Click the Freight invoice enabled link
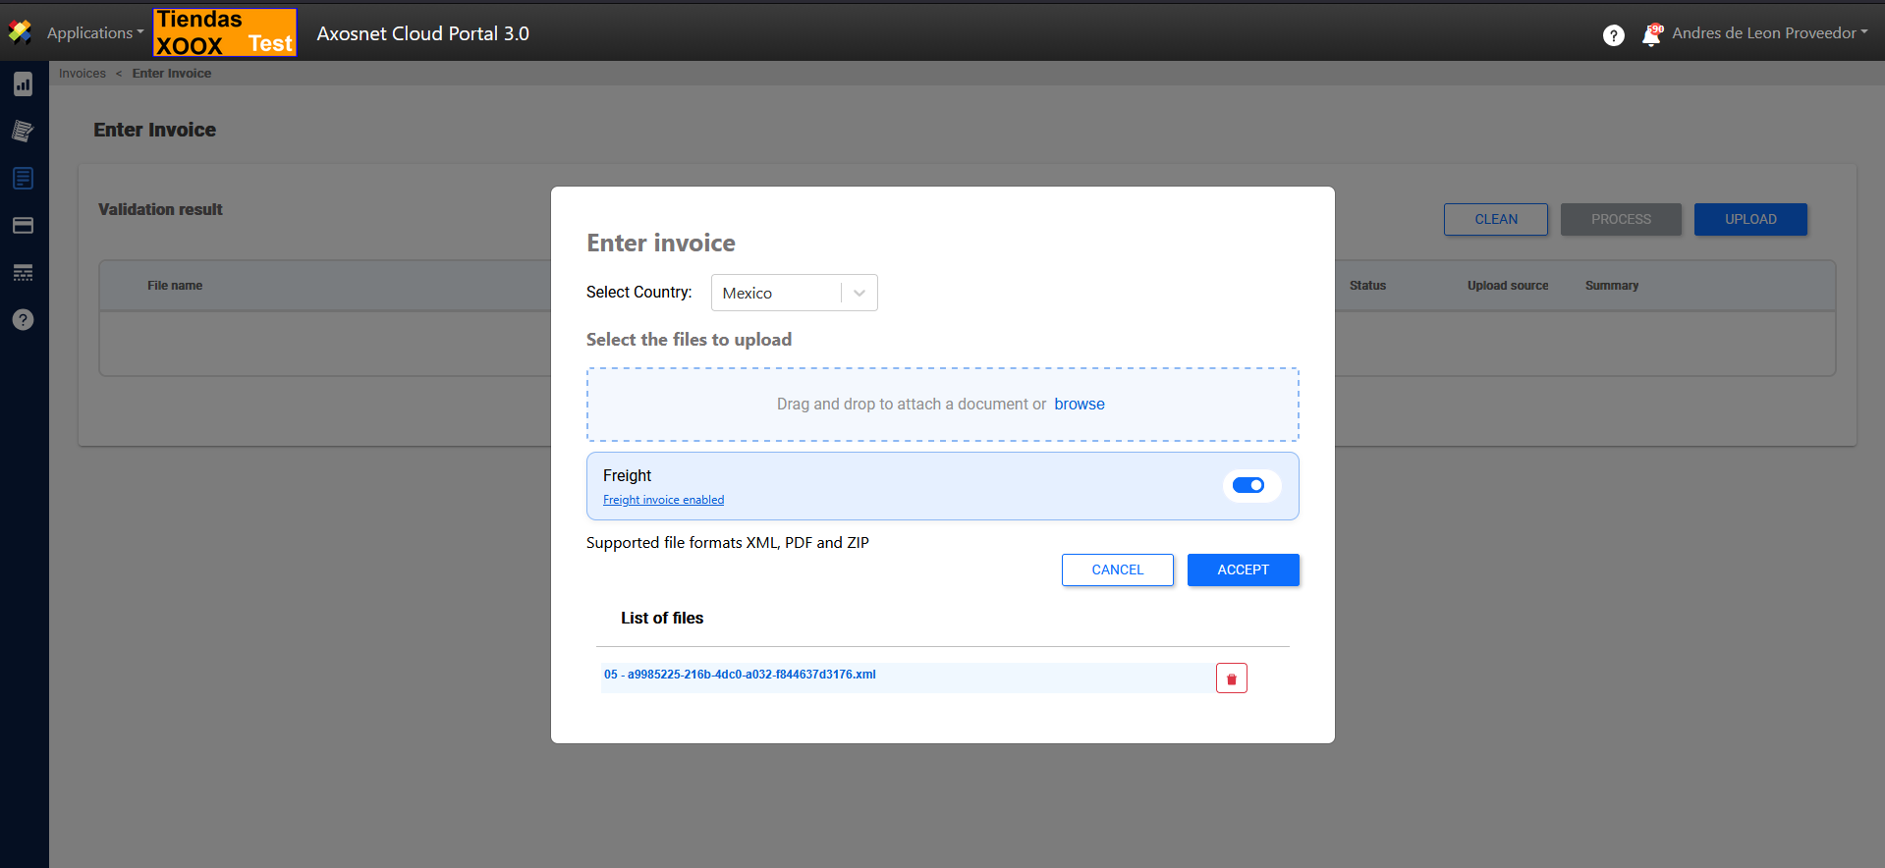 click(663, 500)
